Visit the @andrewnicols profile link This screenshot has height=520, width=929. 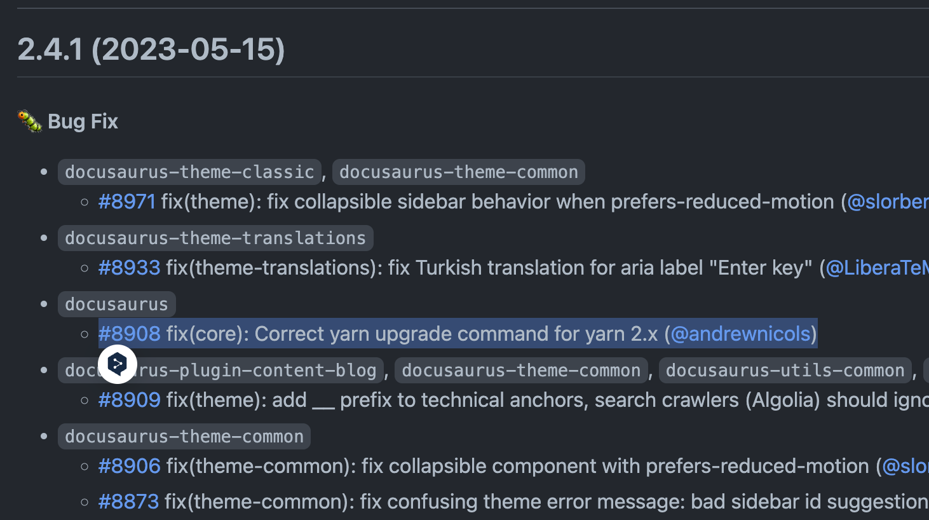tap(740, 334)
